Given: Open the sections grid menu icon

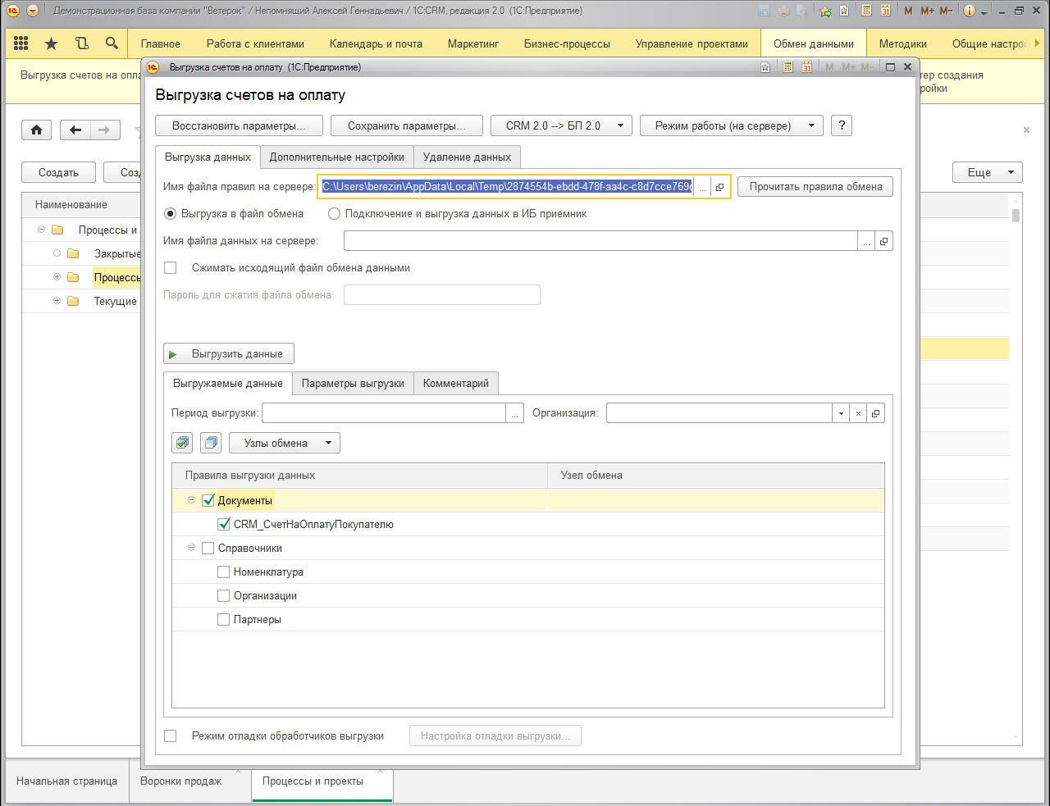Looking at the screenshot, I should pyautogui.click(x=21, y=43).
